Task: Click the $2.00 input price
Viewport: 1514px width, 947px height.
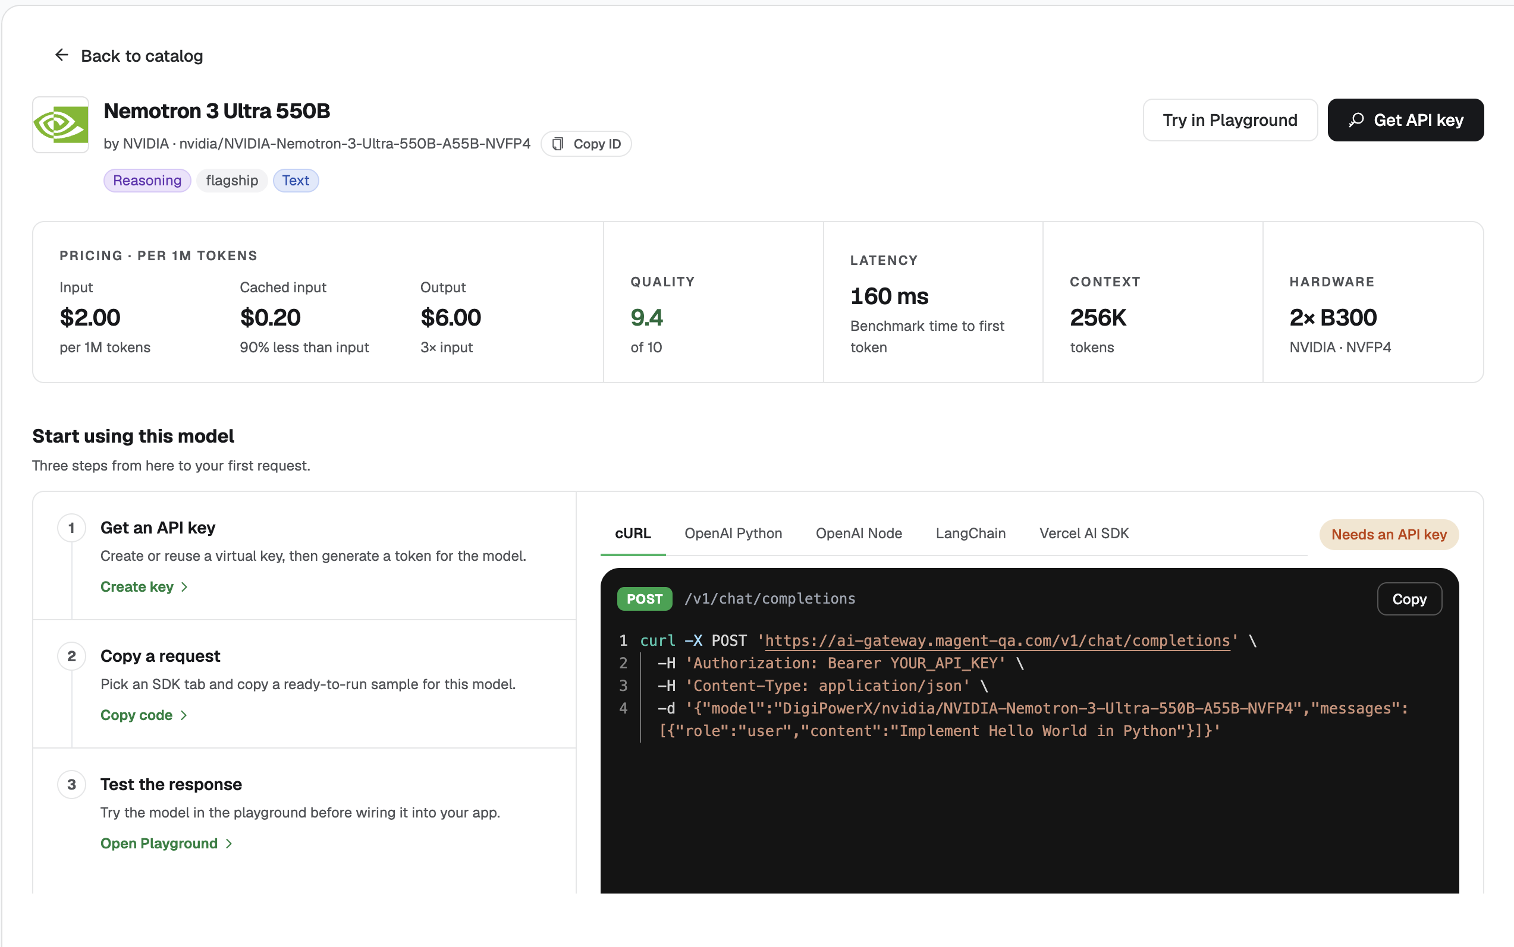Action: pyautogui.click(x=90, y=317)
